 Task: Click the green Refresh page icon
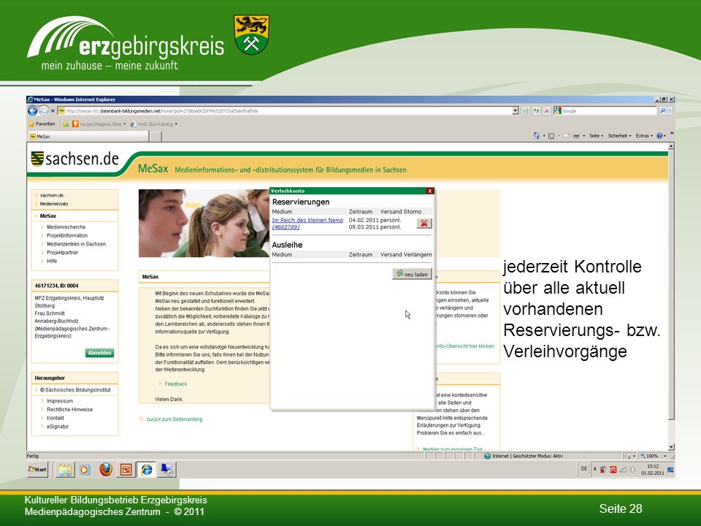point(536,110)
